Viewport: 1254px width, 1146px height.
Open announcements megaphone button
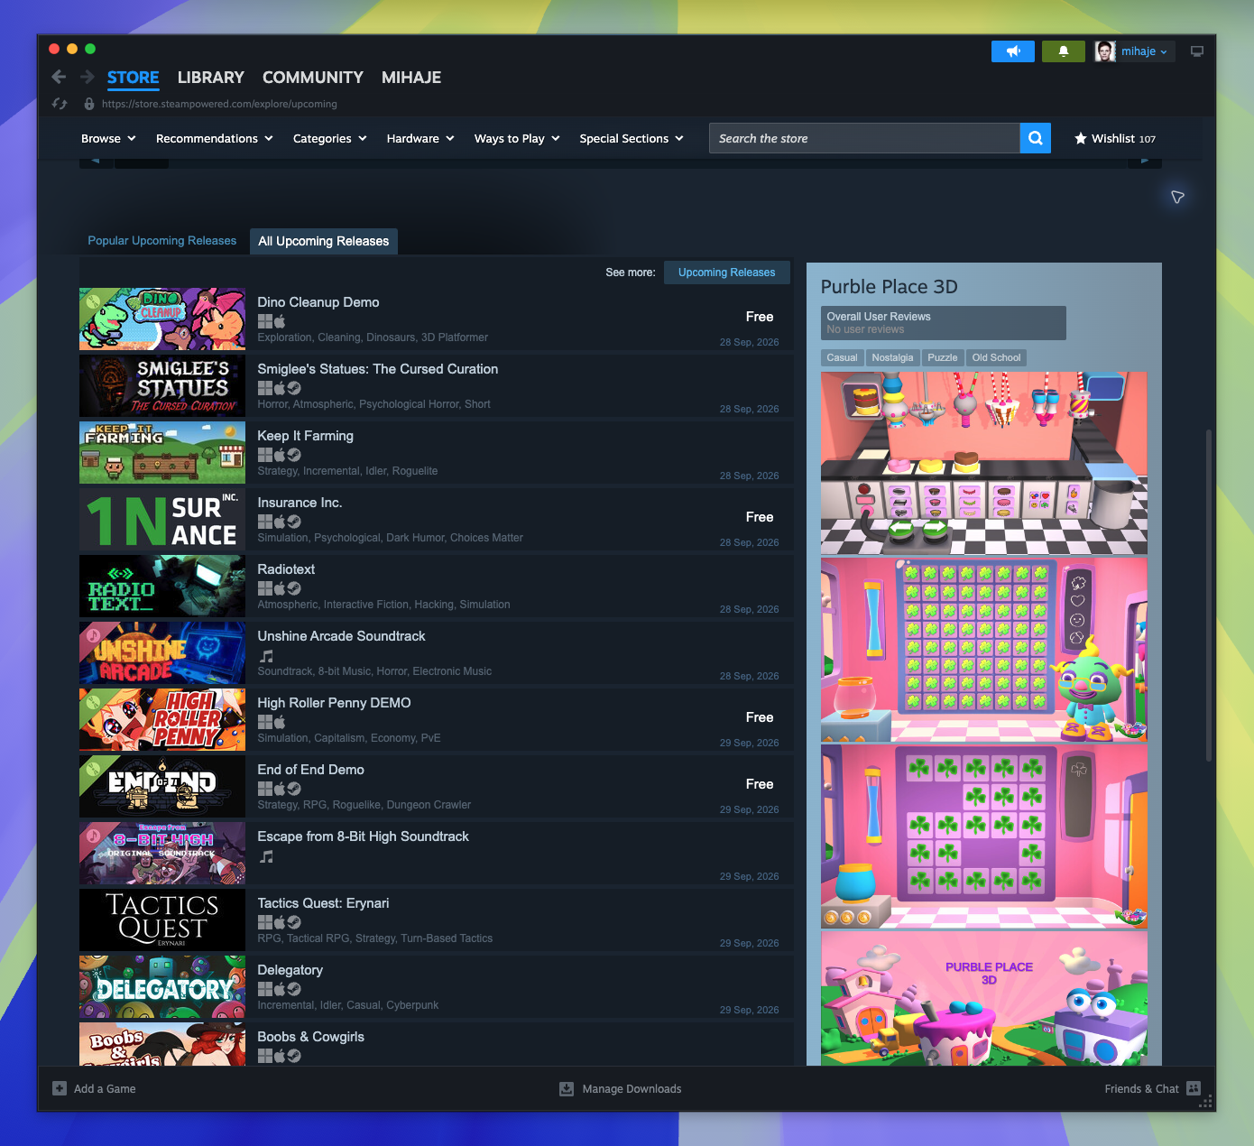coord(1013,51)
